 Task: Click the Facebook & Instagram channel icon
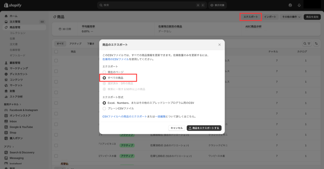6,110
